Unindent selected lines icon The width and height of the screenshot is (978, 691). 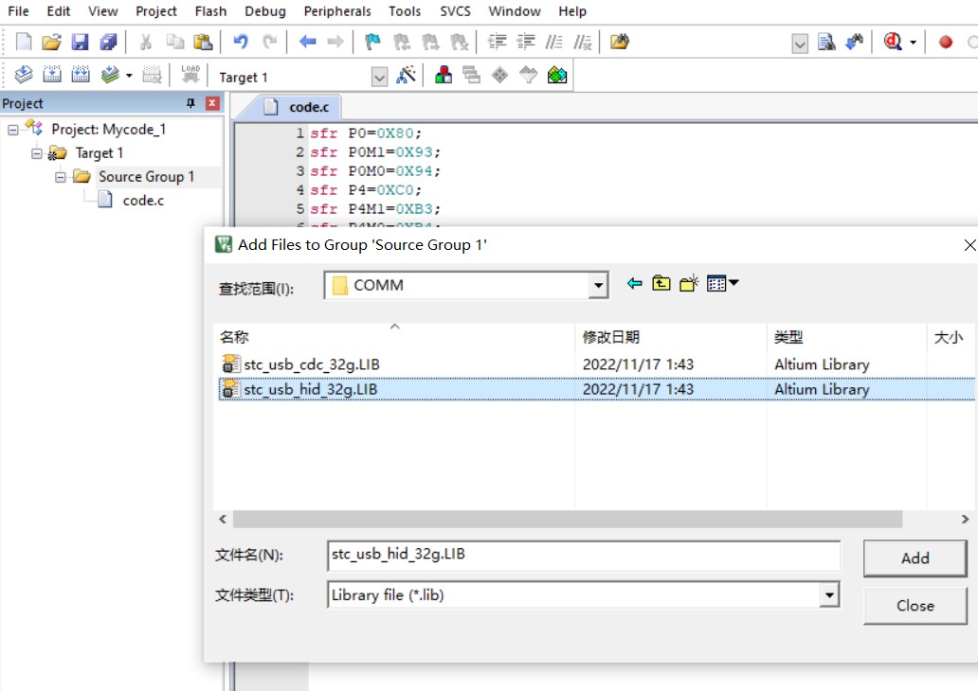[526, 42]
